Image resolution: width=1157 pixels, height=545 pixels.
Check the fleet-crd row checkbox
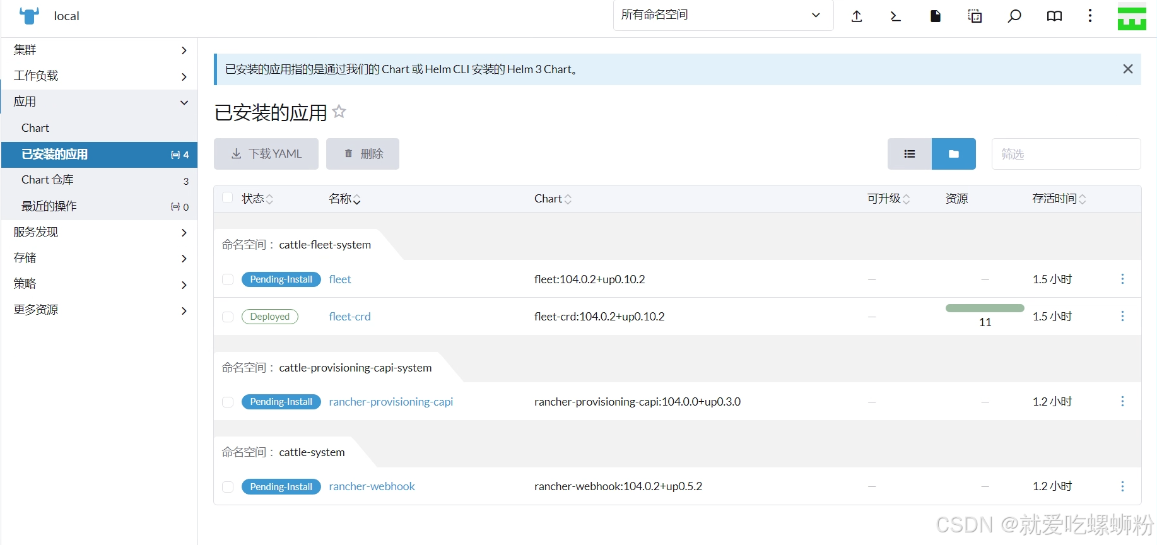point(228,317)
